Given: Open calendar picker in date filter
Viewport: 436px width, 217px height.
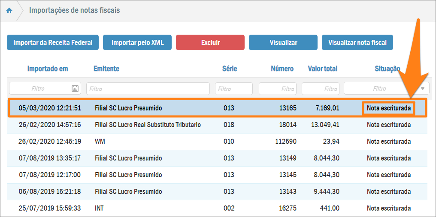Looking at the screenshot, I should (75, 89).
